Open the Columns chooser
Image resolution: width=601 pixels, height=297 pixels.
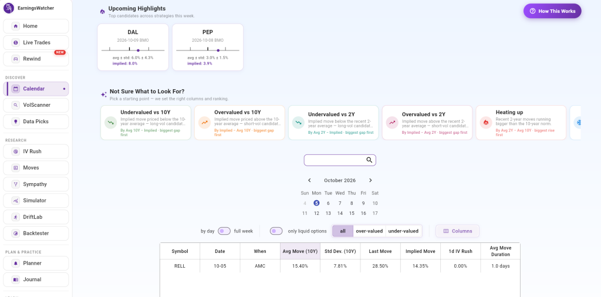[457, 231]
